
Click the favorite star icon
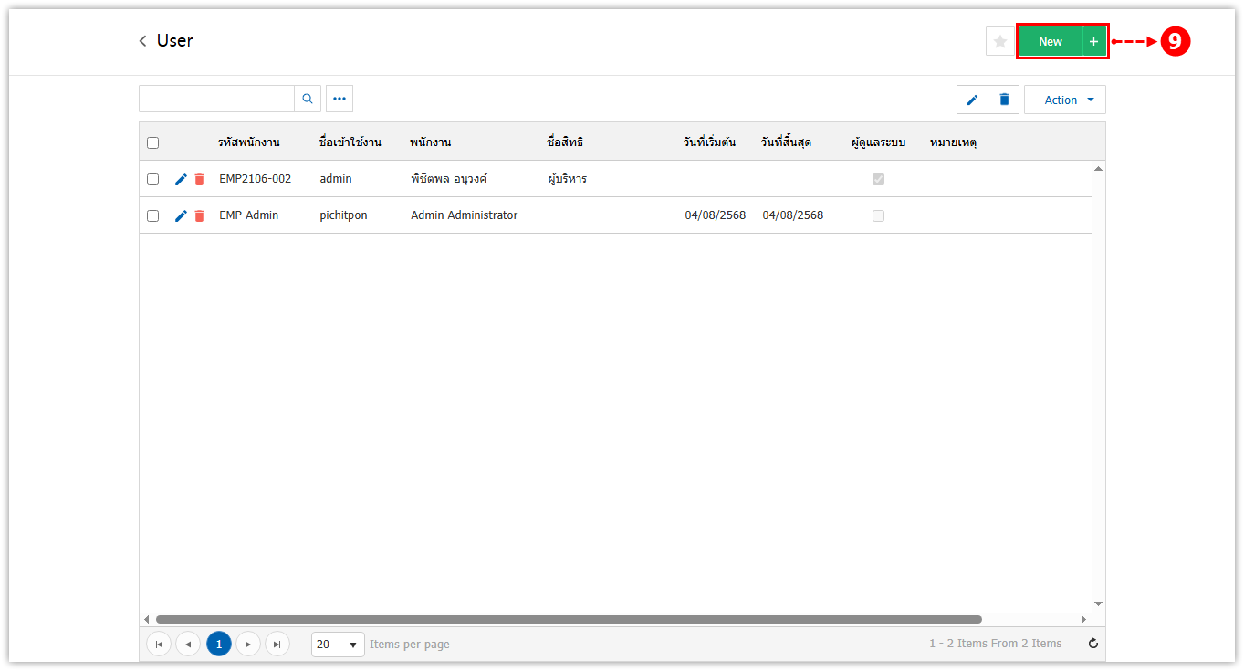pyautogui.click(x=999, y=42)
